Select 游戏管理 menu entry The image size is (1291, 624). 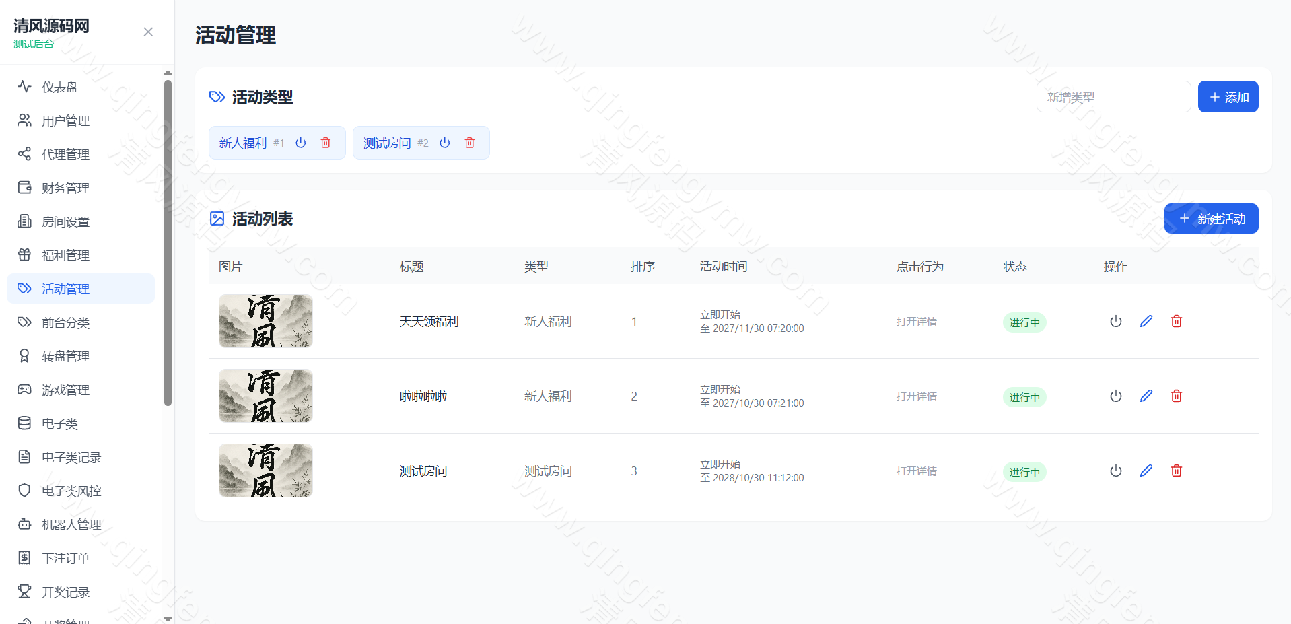(x=81, y=389)
